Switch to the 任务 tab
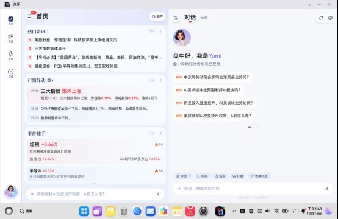The width and height of the screenshot is (338, 219). click(204, 18)
